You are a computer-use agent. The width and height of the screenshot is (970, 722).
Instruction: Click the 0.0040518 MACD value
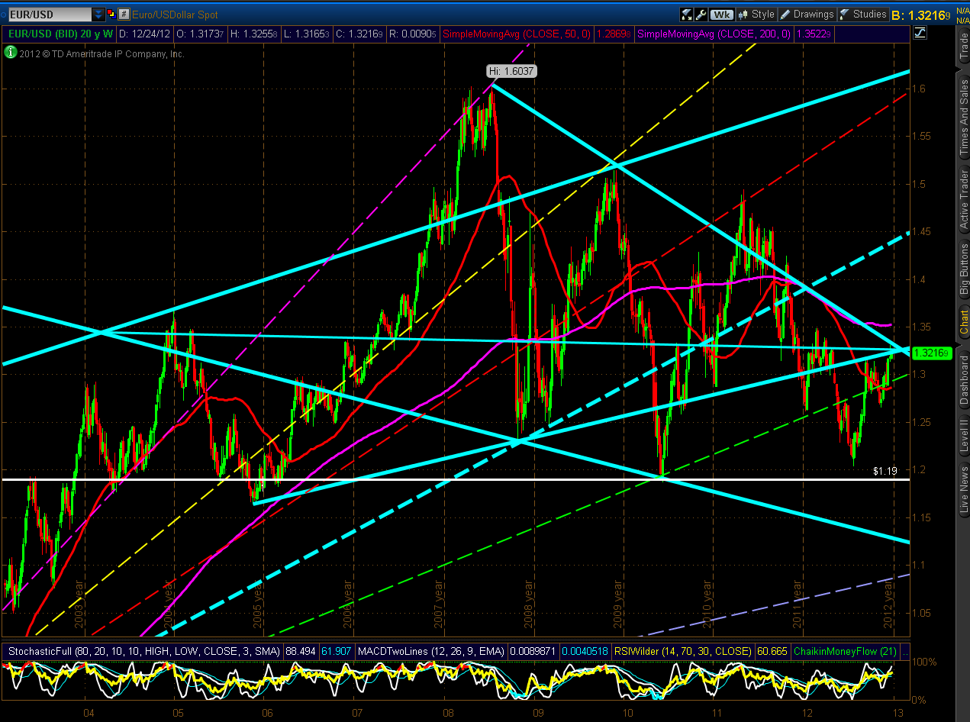(585, 652)
